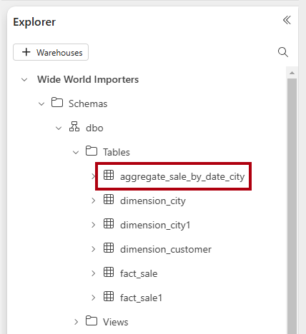
Task: Click the scrollbar up arrow
Action: pyautogui.click(x=292, y=73)
